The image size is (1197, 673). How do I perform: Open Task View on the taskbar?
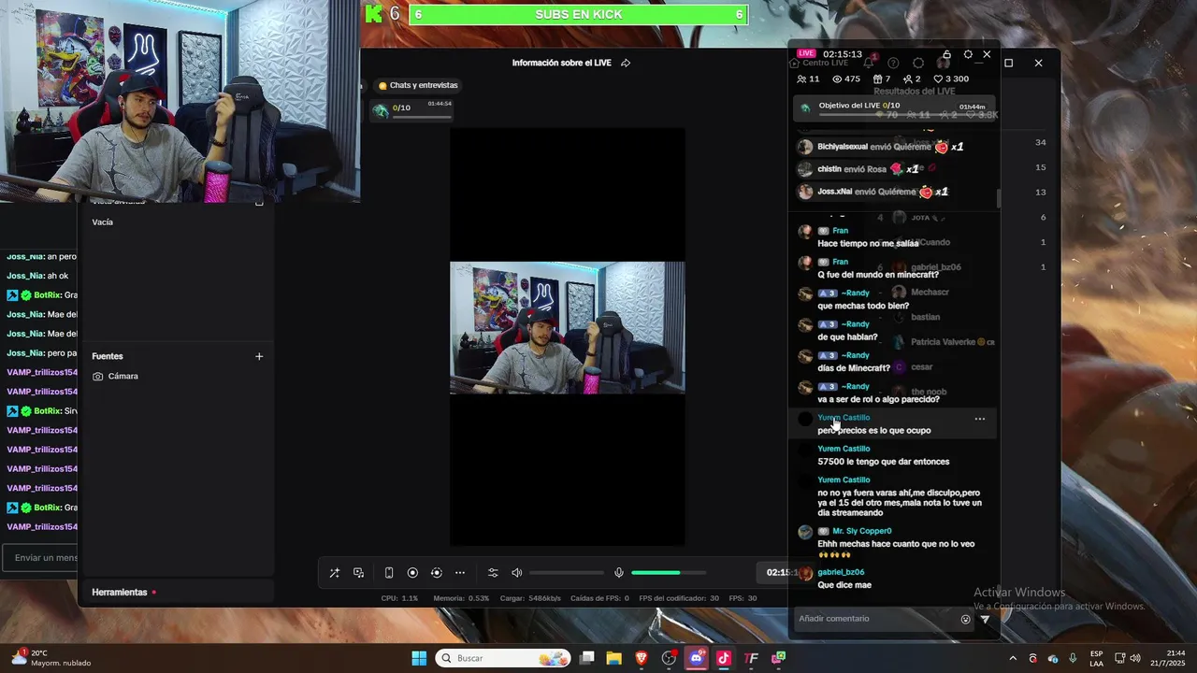point(587,658)
